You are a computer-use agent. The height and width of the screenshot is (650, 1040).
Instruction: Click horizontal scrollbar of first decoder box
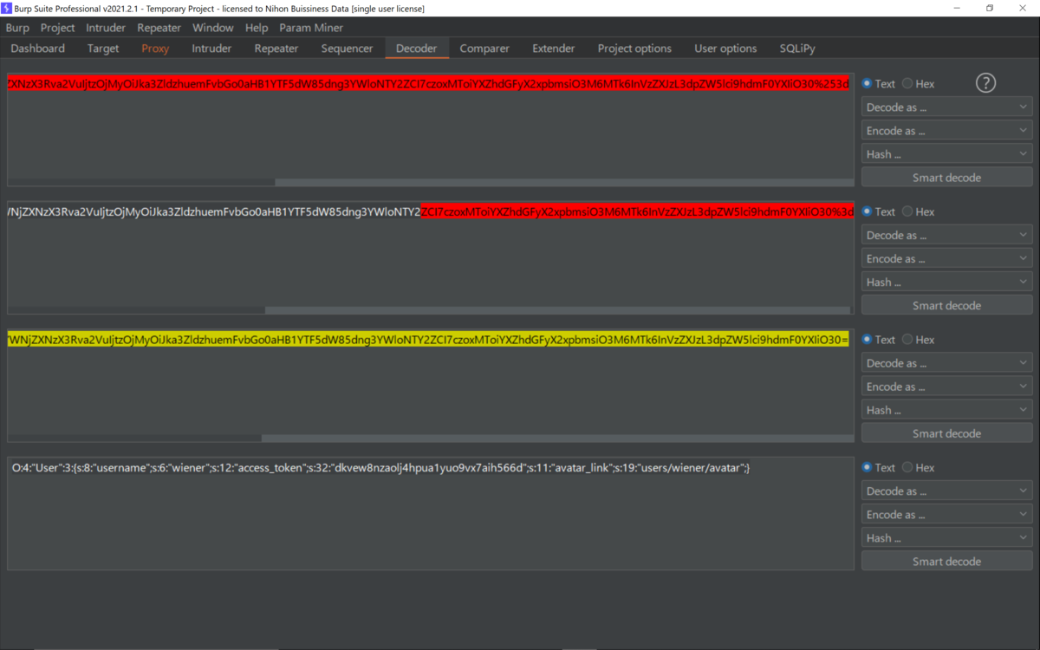point(564,182)
